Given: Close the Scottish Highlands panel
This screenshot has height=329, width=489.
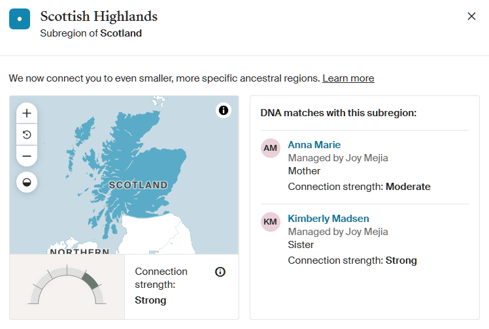Looking at the screenshot, I should click(471, 16).
